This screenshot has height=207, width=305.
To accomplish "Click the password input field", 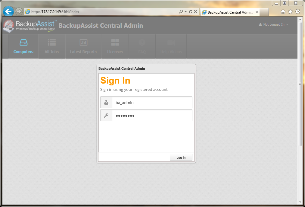I will 152,116.
